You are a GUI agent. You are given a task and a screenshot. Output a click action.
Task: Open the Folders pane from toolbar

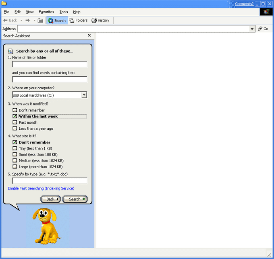pos(78,20)
